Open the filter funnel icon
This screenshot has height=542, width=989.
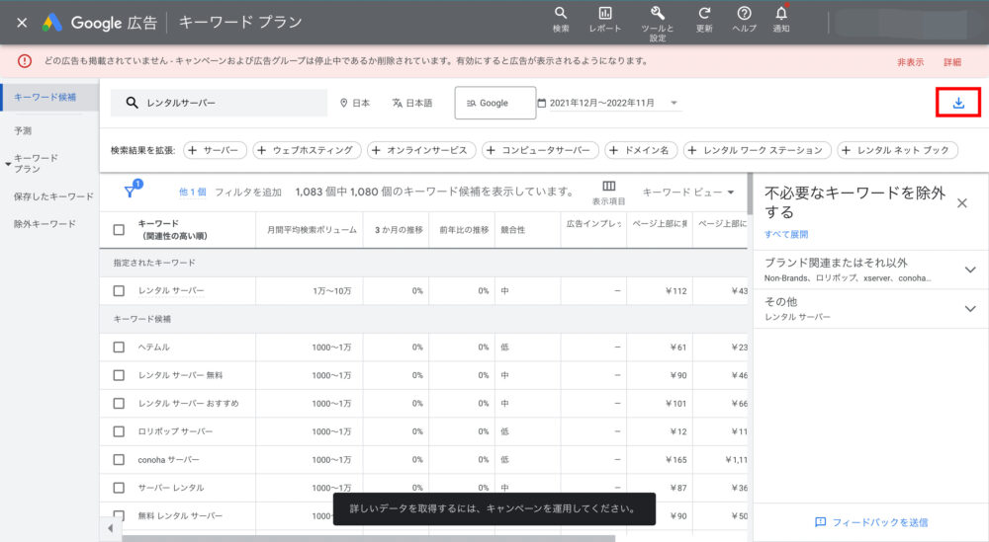130,192
